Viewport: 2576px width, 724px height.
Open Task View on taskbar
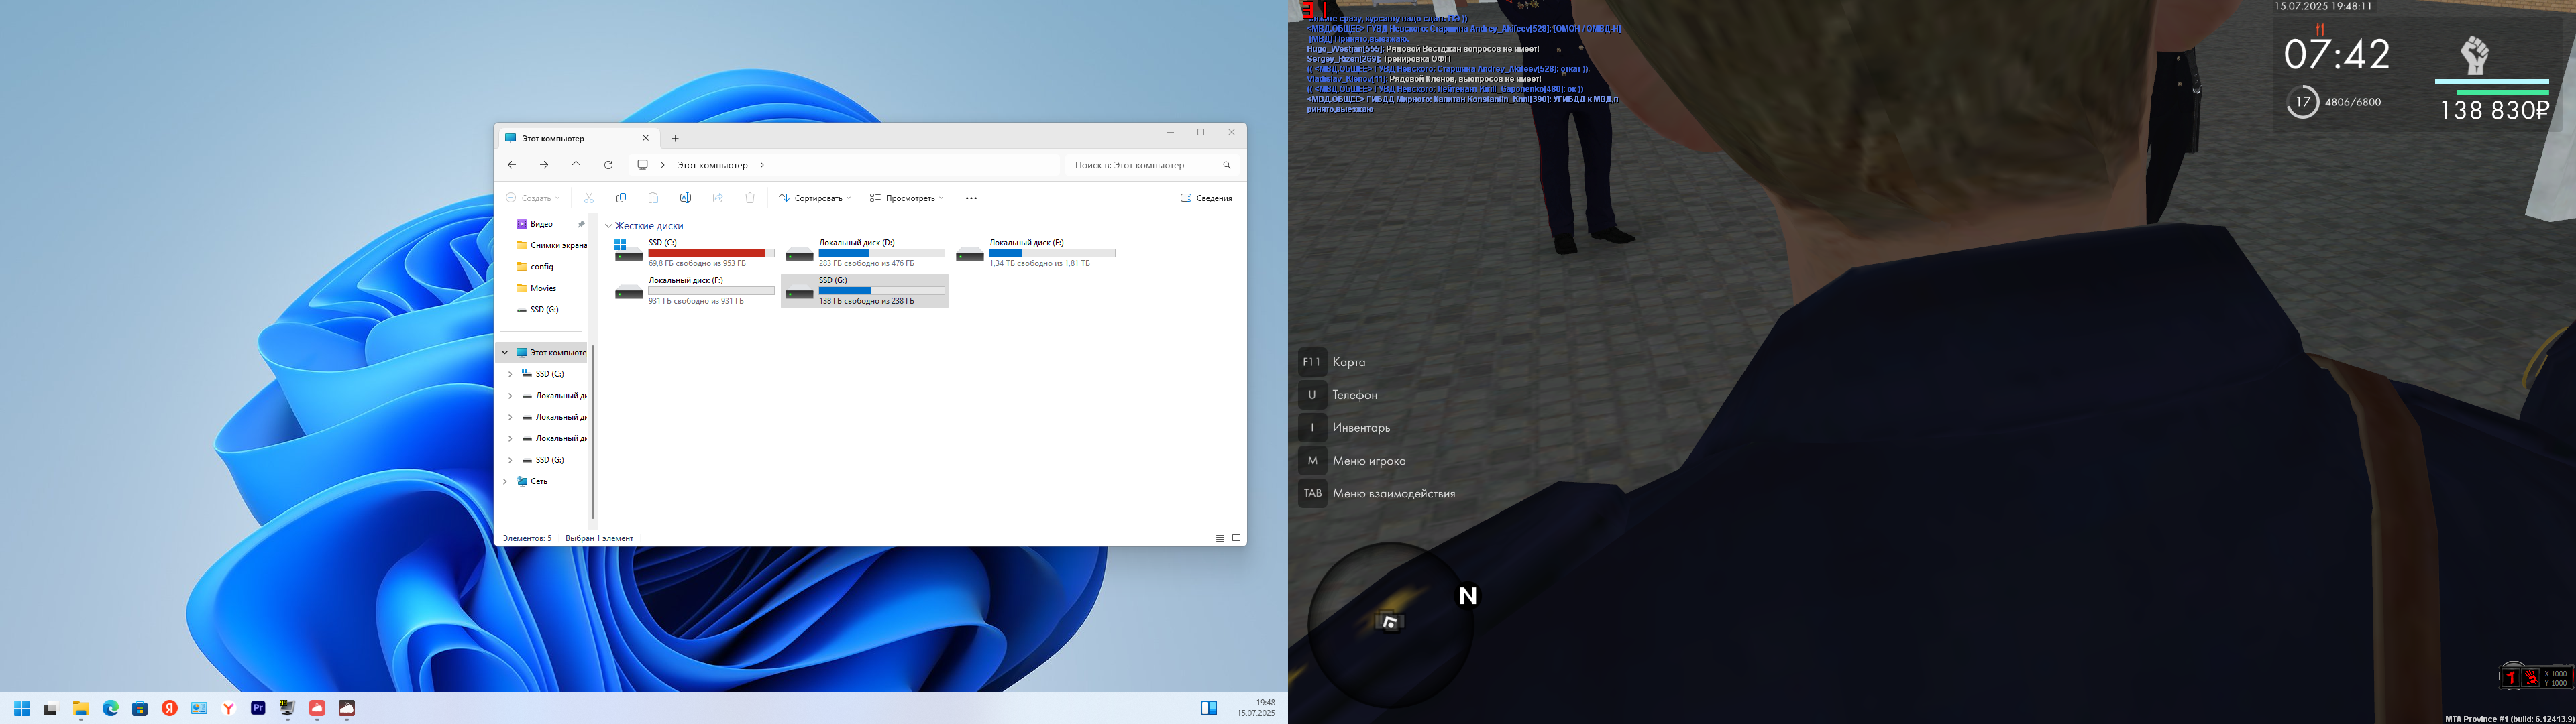pyautogui.click(x=50, y=708)
